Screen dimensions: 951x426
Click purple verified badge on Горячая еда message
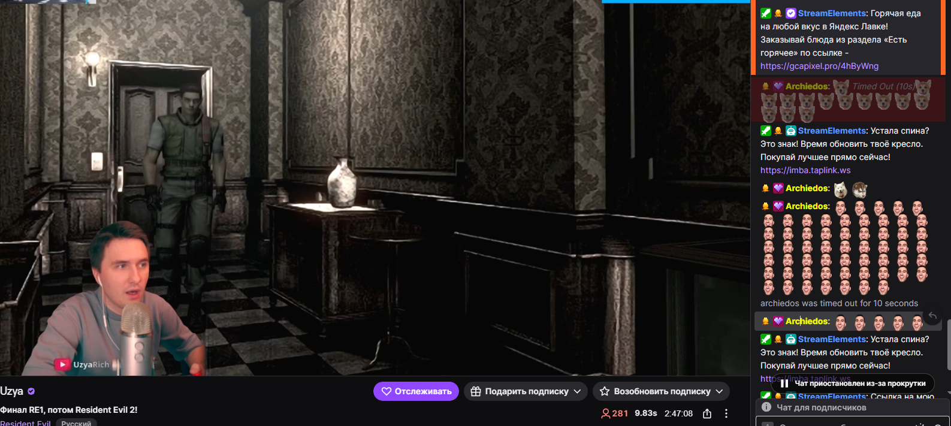pos(791,13)
